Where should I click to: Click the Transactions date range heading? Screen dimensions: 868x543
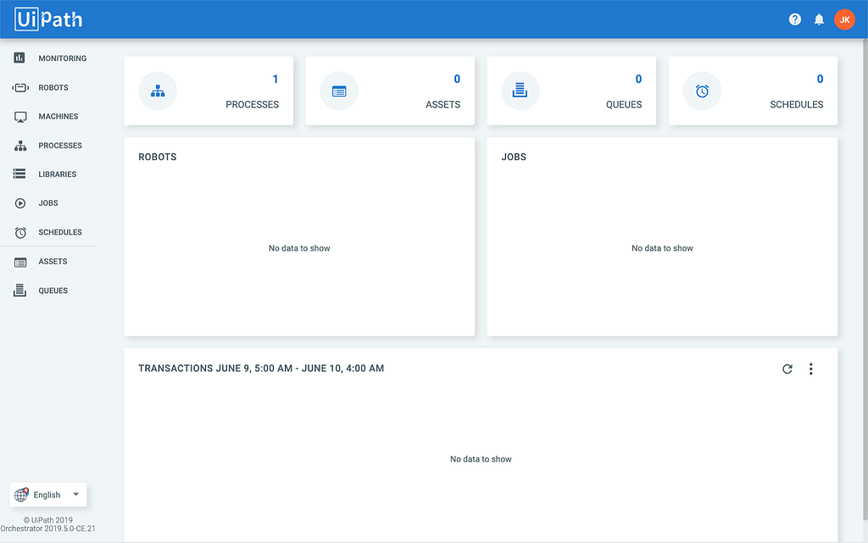coord(261,368)
